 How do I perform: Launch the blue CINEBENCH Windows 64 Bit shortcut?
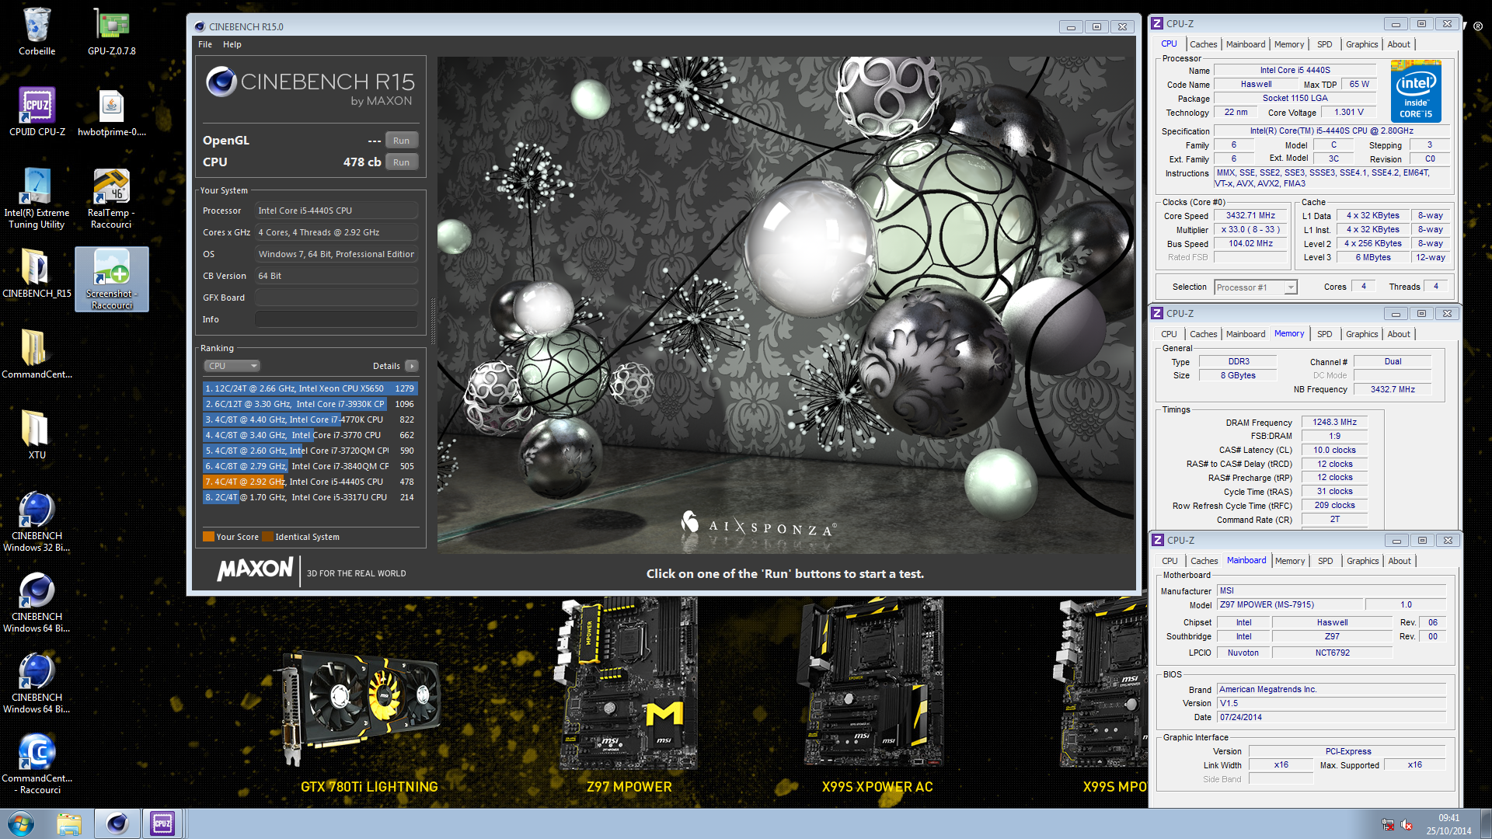[x=37, y=683]
